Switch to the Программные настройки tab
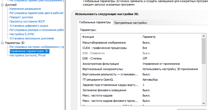 (130, 23)
